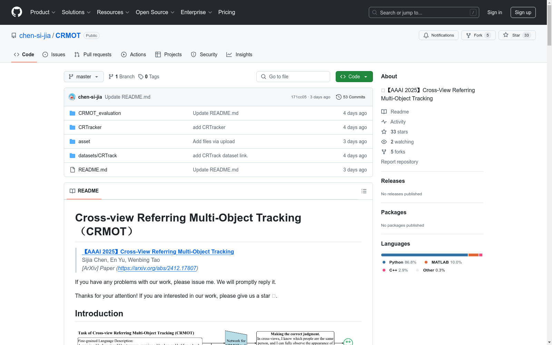Click Report repository
The image size is (552, 345).
coord(400,162)
